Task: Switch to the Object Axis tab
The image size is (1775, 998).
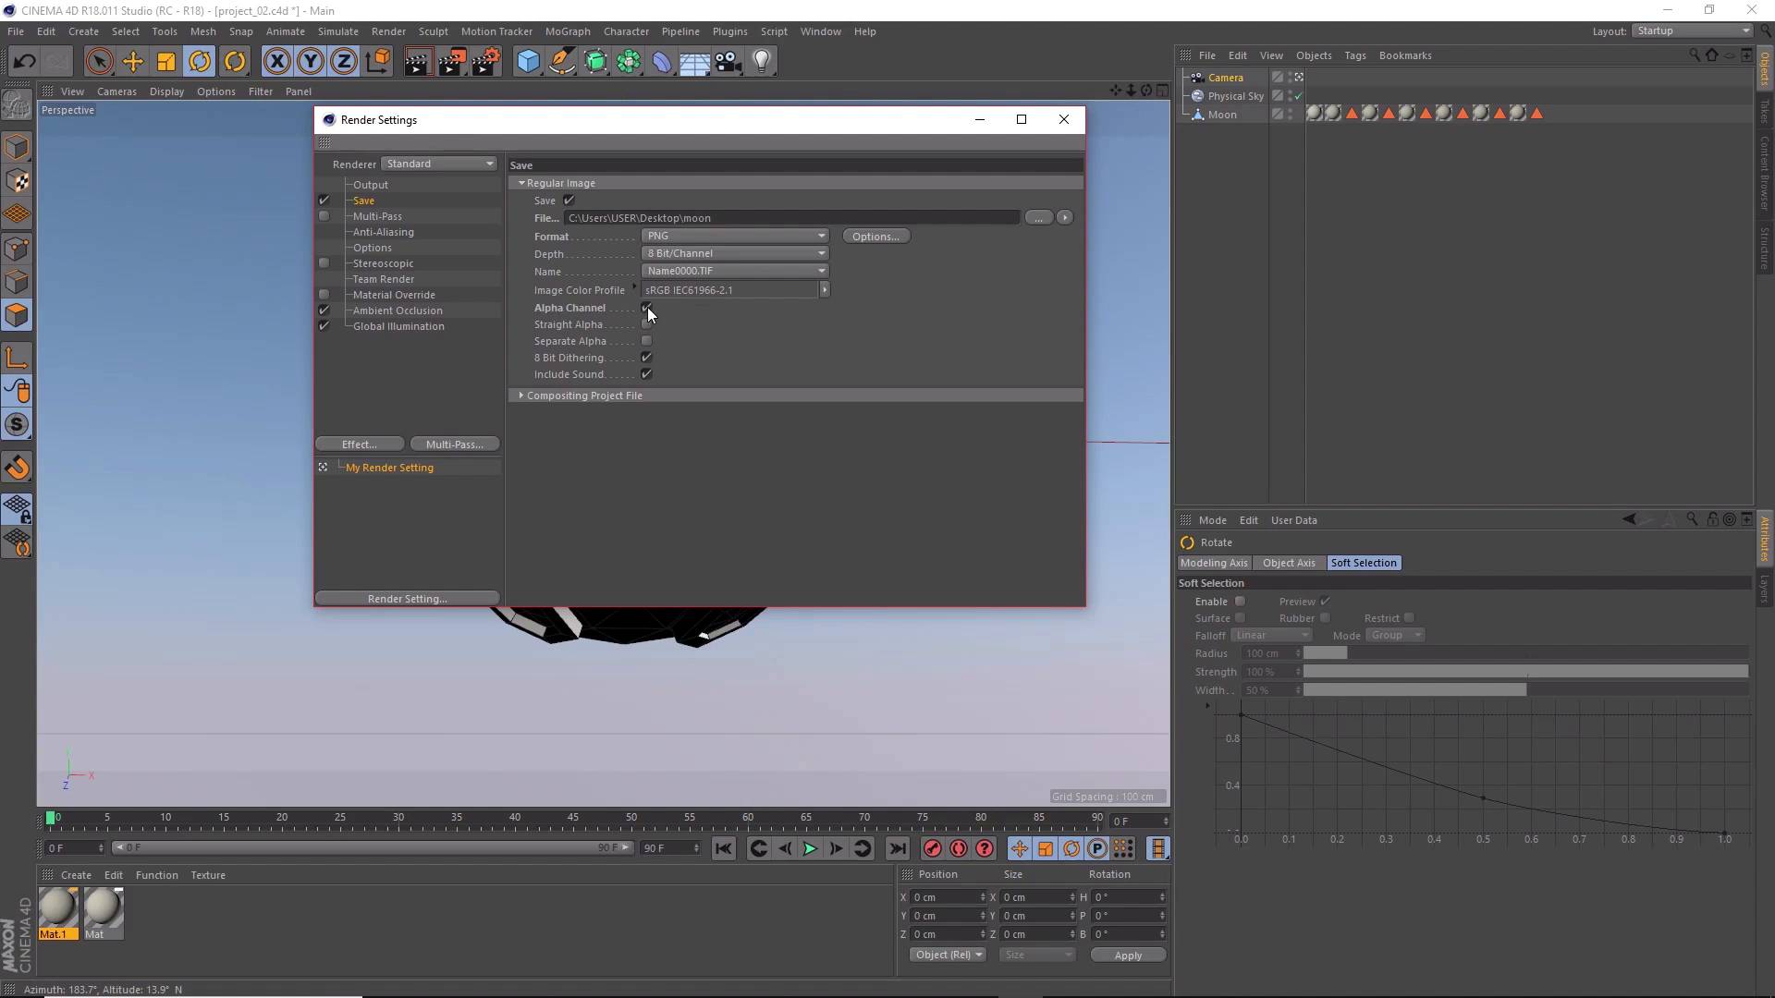Action: coord(1288,562)
